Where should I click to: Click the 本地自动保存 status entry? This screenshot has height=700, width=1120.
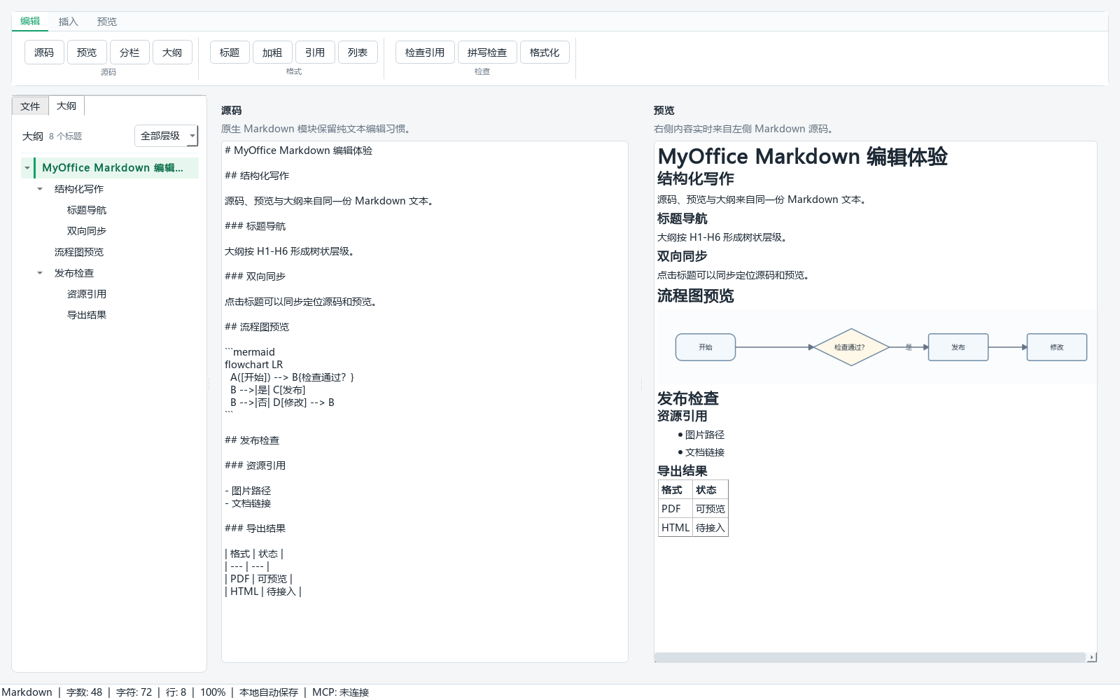pyautogui.click(x=269, y=692)
